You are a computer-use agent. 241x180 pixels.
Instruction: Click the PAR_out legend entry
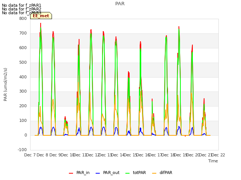(107, 172)
